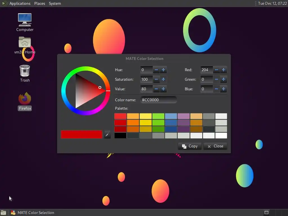Decrease the Hue value with minus
The width and height of the screenshot is (288, 216).
tap(156, 70)
